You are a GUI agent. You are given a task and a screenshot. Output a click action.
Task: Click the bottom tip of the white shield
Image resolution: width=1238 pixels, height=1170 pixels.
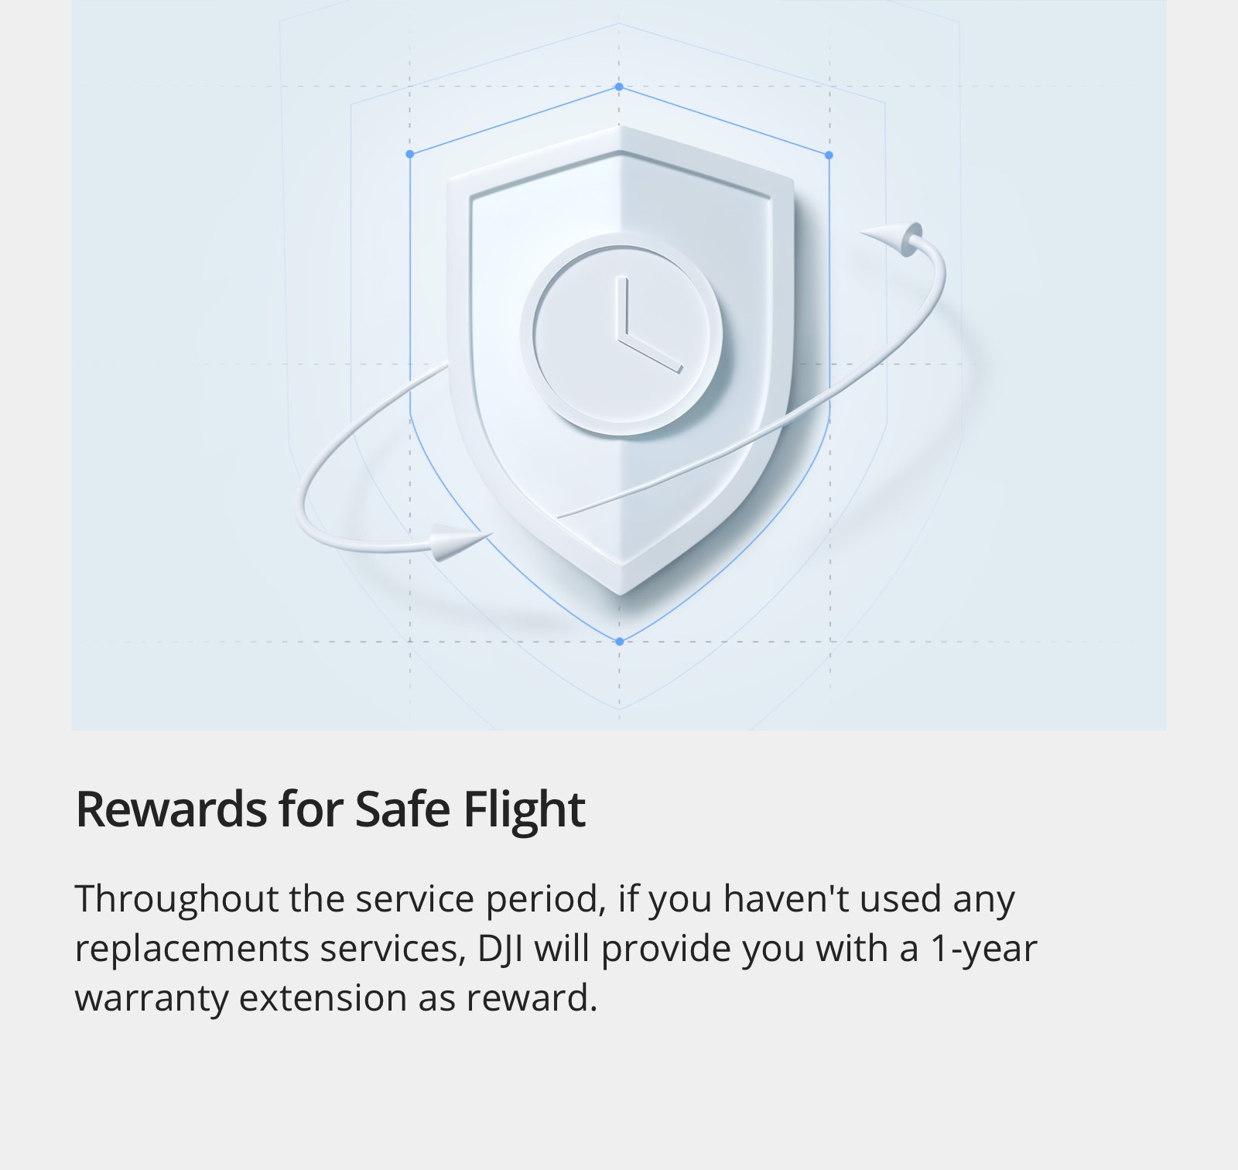pyautogui.click(x=621, y=591)
